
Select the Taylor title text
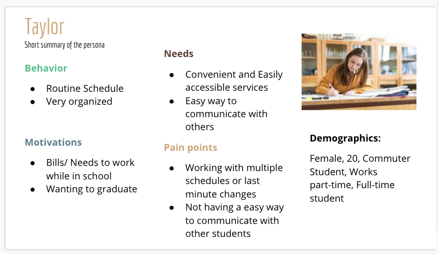click(x=45, y=27)
